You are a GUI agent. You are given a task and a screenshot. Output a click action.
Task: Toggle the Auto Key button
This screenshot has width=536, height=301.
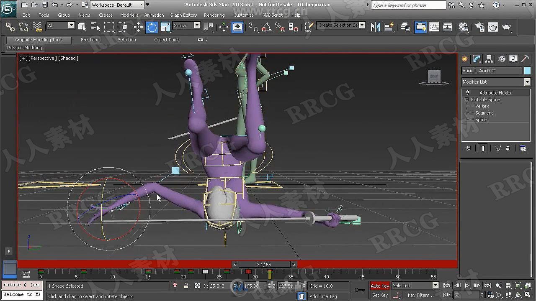pyautogui.click(x=380, y=286)
